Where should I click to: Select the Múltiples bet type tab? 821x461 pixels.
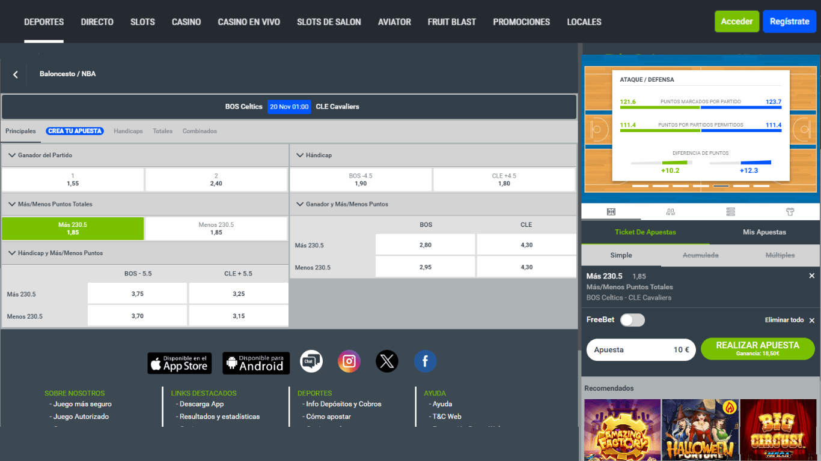[780, 255]
